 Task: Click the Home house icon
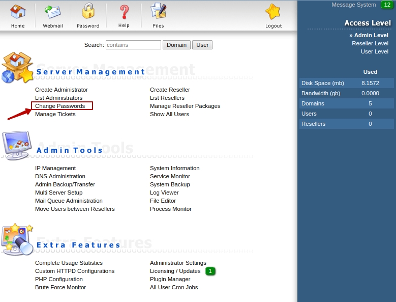coord(18,12)
